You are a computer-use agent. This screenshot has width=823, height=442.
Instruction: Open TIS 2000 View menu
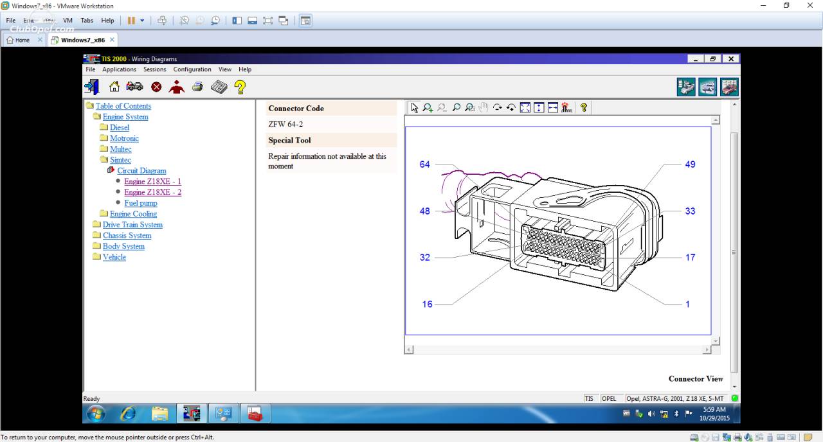(224, 69)
